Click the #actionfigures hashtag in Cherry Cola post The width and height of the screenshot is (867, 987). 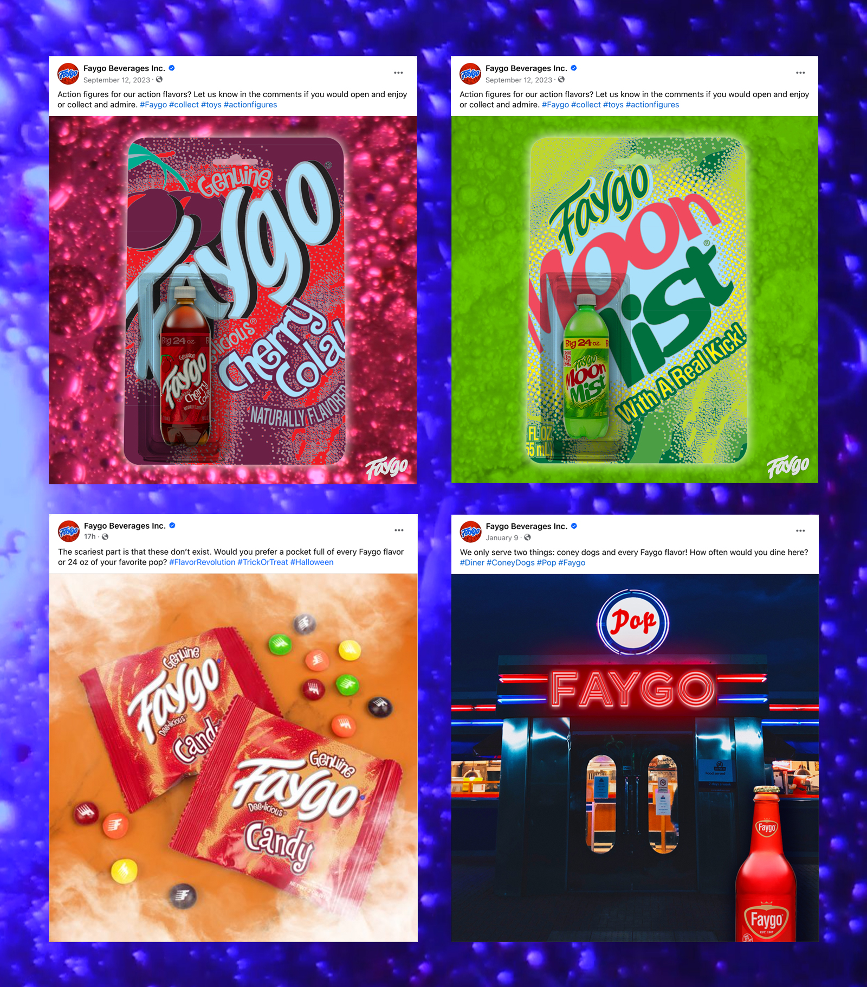pyautogui.click(x=250, y=105)
